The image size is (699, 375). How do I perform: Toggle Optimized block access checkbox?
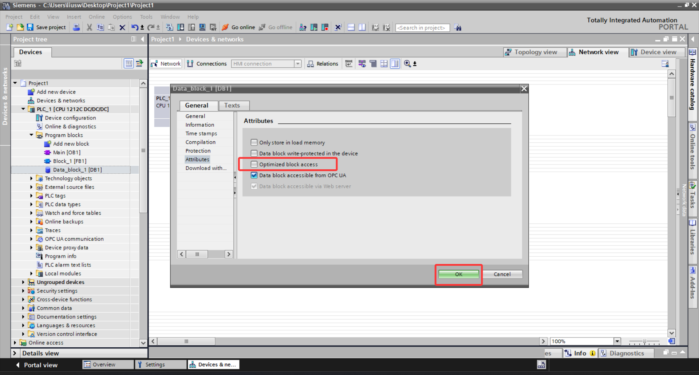pos(254,164)
